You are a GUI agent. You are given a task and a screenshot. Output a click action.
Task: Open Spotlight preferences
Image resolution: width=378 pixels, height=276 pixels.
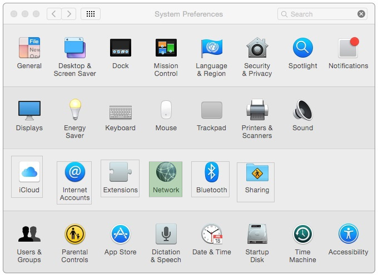(302, 53)
